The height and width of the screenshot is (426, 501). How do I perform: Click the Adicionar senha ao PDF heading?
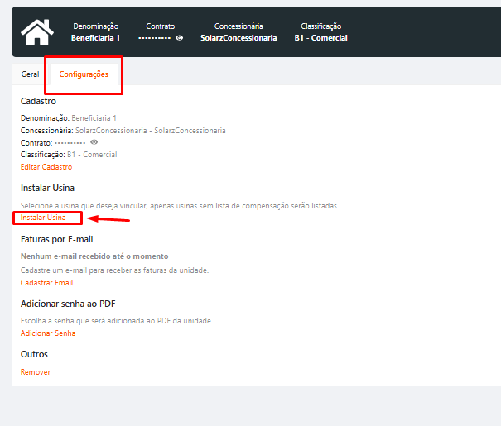68,304
